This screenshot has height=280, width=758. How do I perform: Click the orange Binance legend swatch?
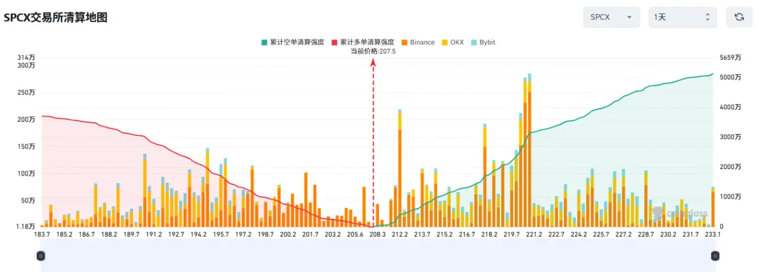404,43
